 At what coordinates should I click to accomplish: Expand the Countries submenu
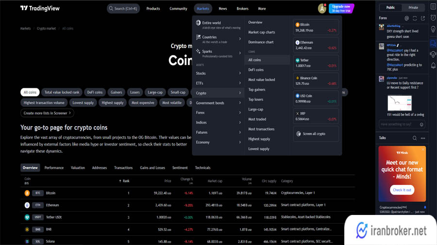(240, 39)
